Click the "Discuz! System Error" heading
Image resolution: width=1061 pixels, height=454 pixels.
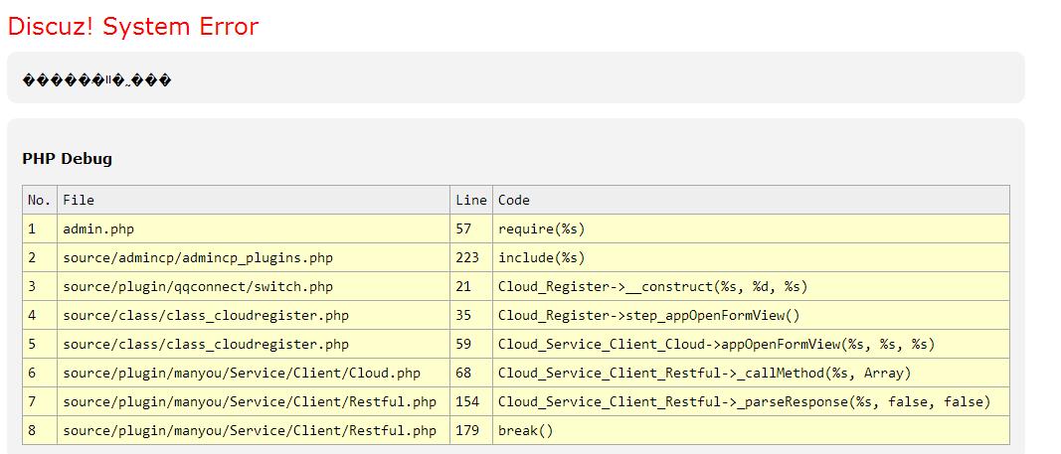(x=133, y=27)
